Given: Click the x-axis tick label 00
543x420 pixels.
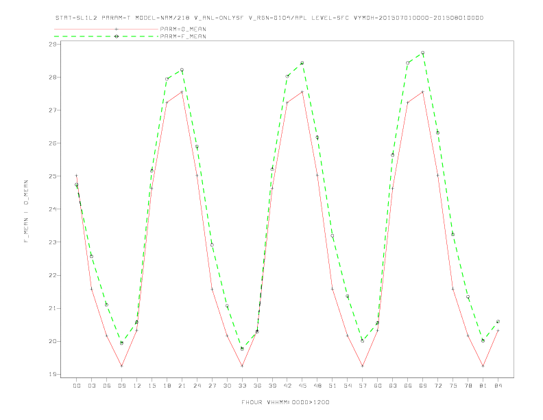Looking at the screenshot, I should (77, 386).
